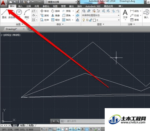Open the Trim (修剪) flyout arrow
150x131 pixels.
click(x=73, y=11)
